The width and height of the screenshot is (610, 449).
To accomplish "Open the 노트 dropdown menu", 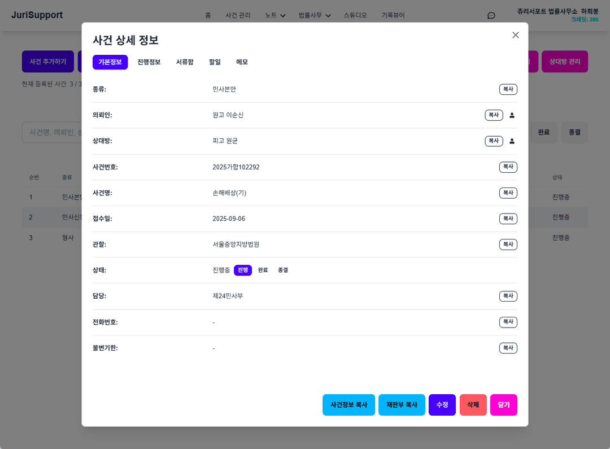I will pos(273,15).
